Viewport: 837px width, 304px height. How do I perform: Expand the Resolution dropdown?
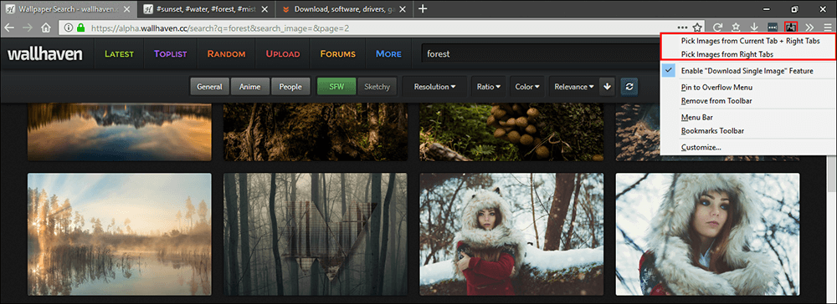[434, 87]
